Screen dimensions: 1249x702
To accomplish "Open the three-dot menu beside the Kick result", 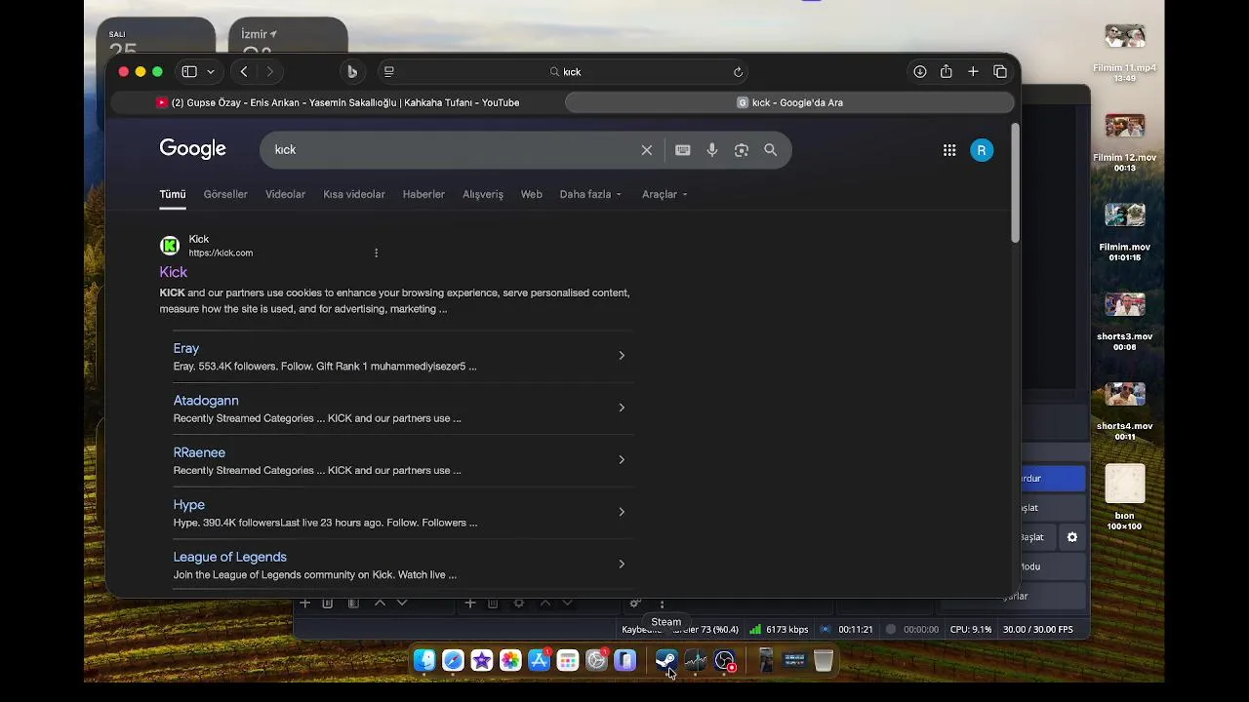I will [x=376, y=253].
